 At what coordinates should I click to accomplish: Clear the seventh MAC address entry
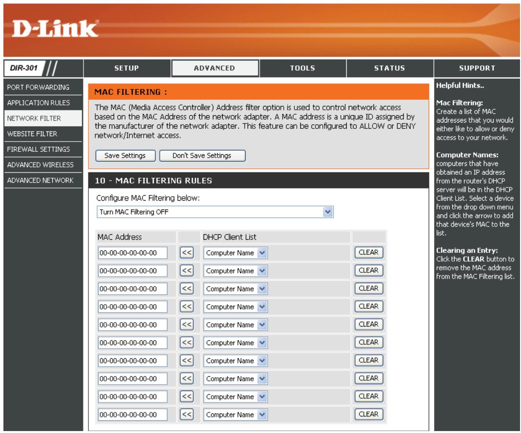point(369,360)
